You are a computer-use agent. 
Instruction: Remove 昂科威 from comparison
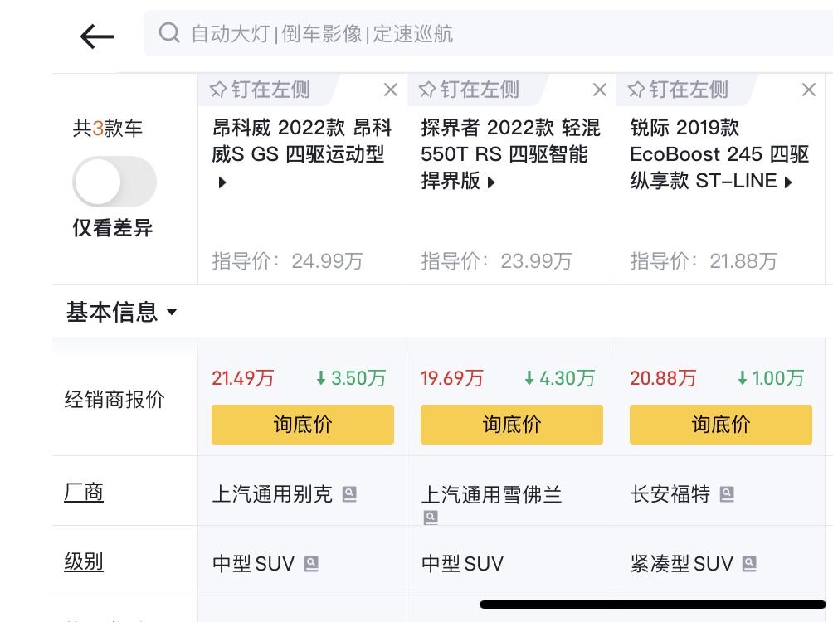click(x=391, y=90)
